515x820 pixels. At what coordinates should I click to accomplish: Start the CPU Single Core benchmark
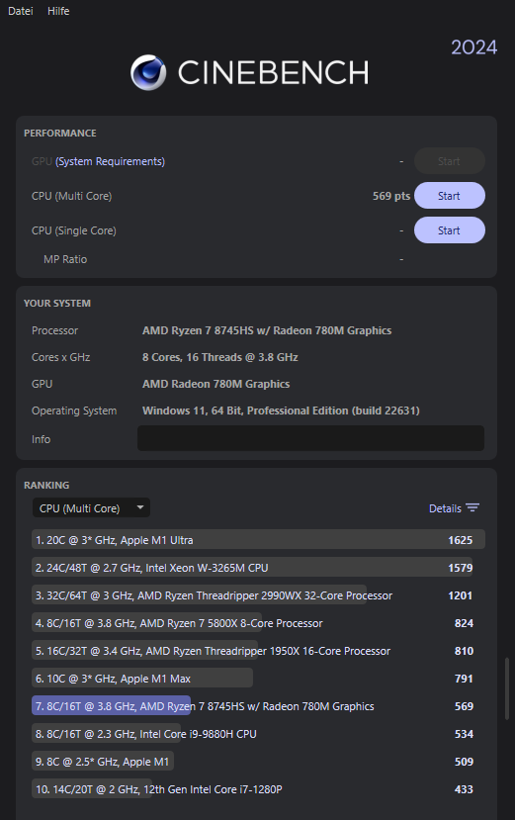(x=449, y=230)
